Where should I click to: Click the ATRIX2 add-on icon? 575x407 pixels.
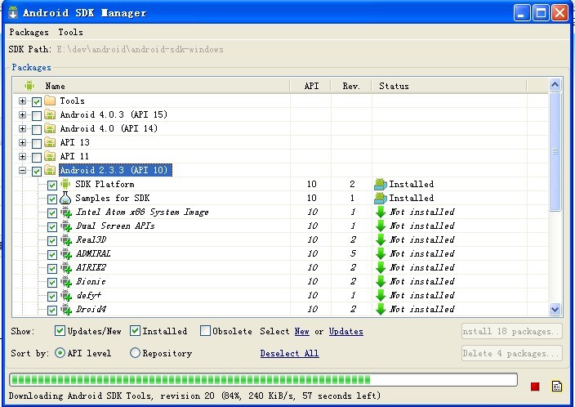[66, 268]
